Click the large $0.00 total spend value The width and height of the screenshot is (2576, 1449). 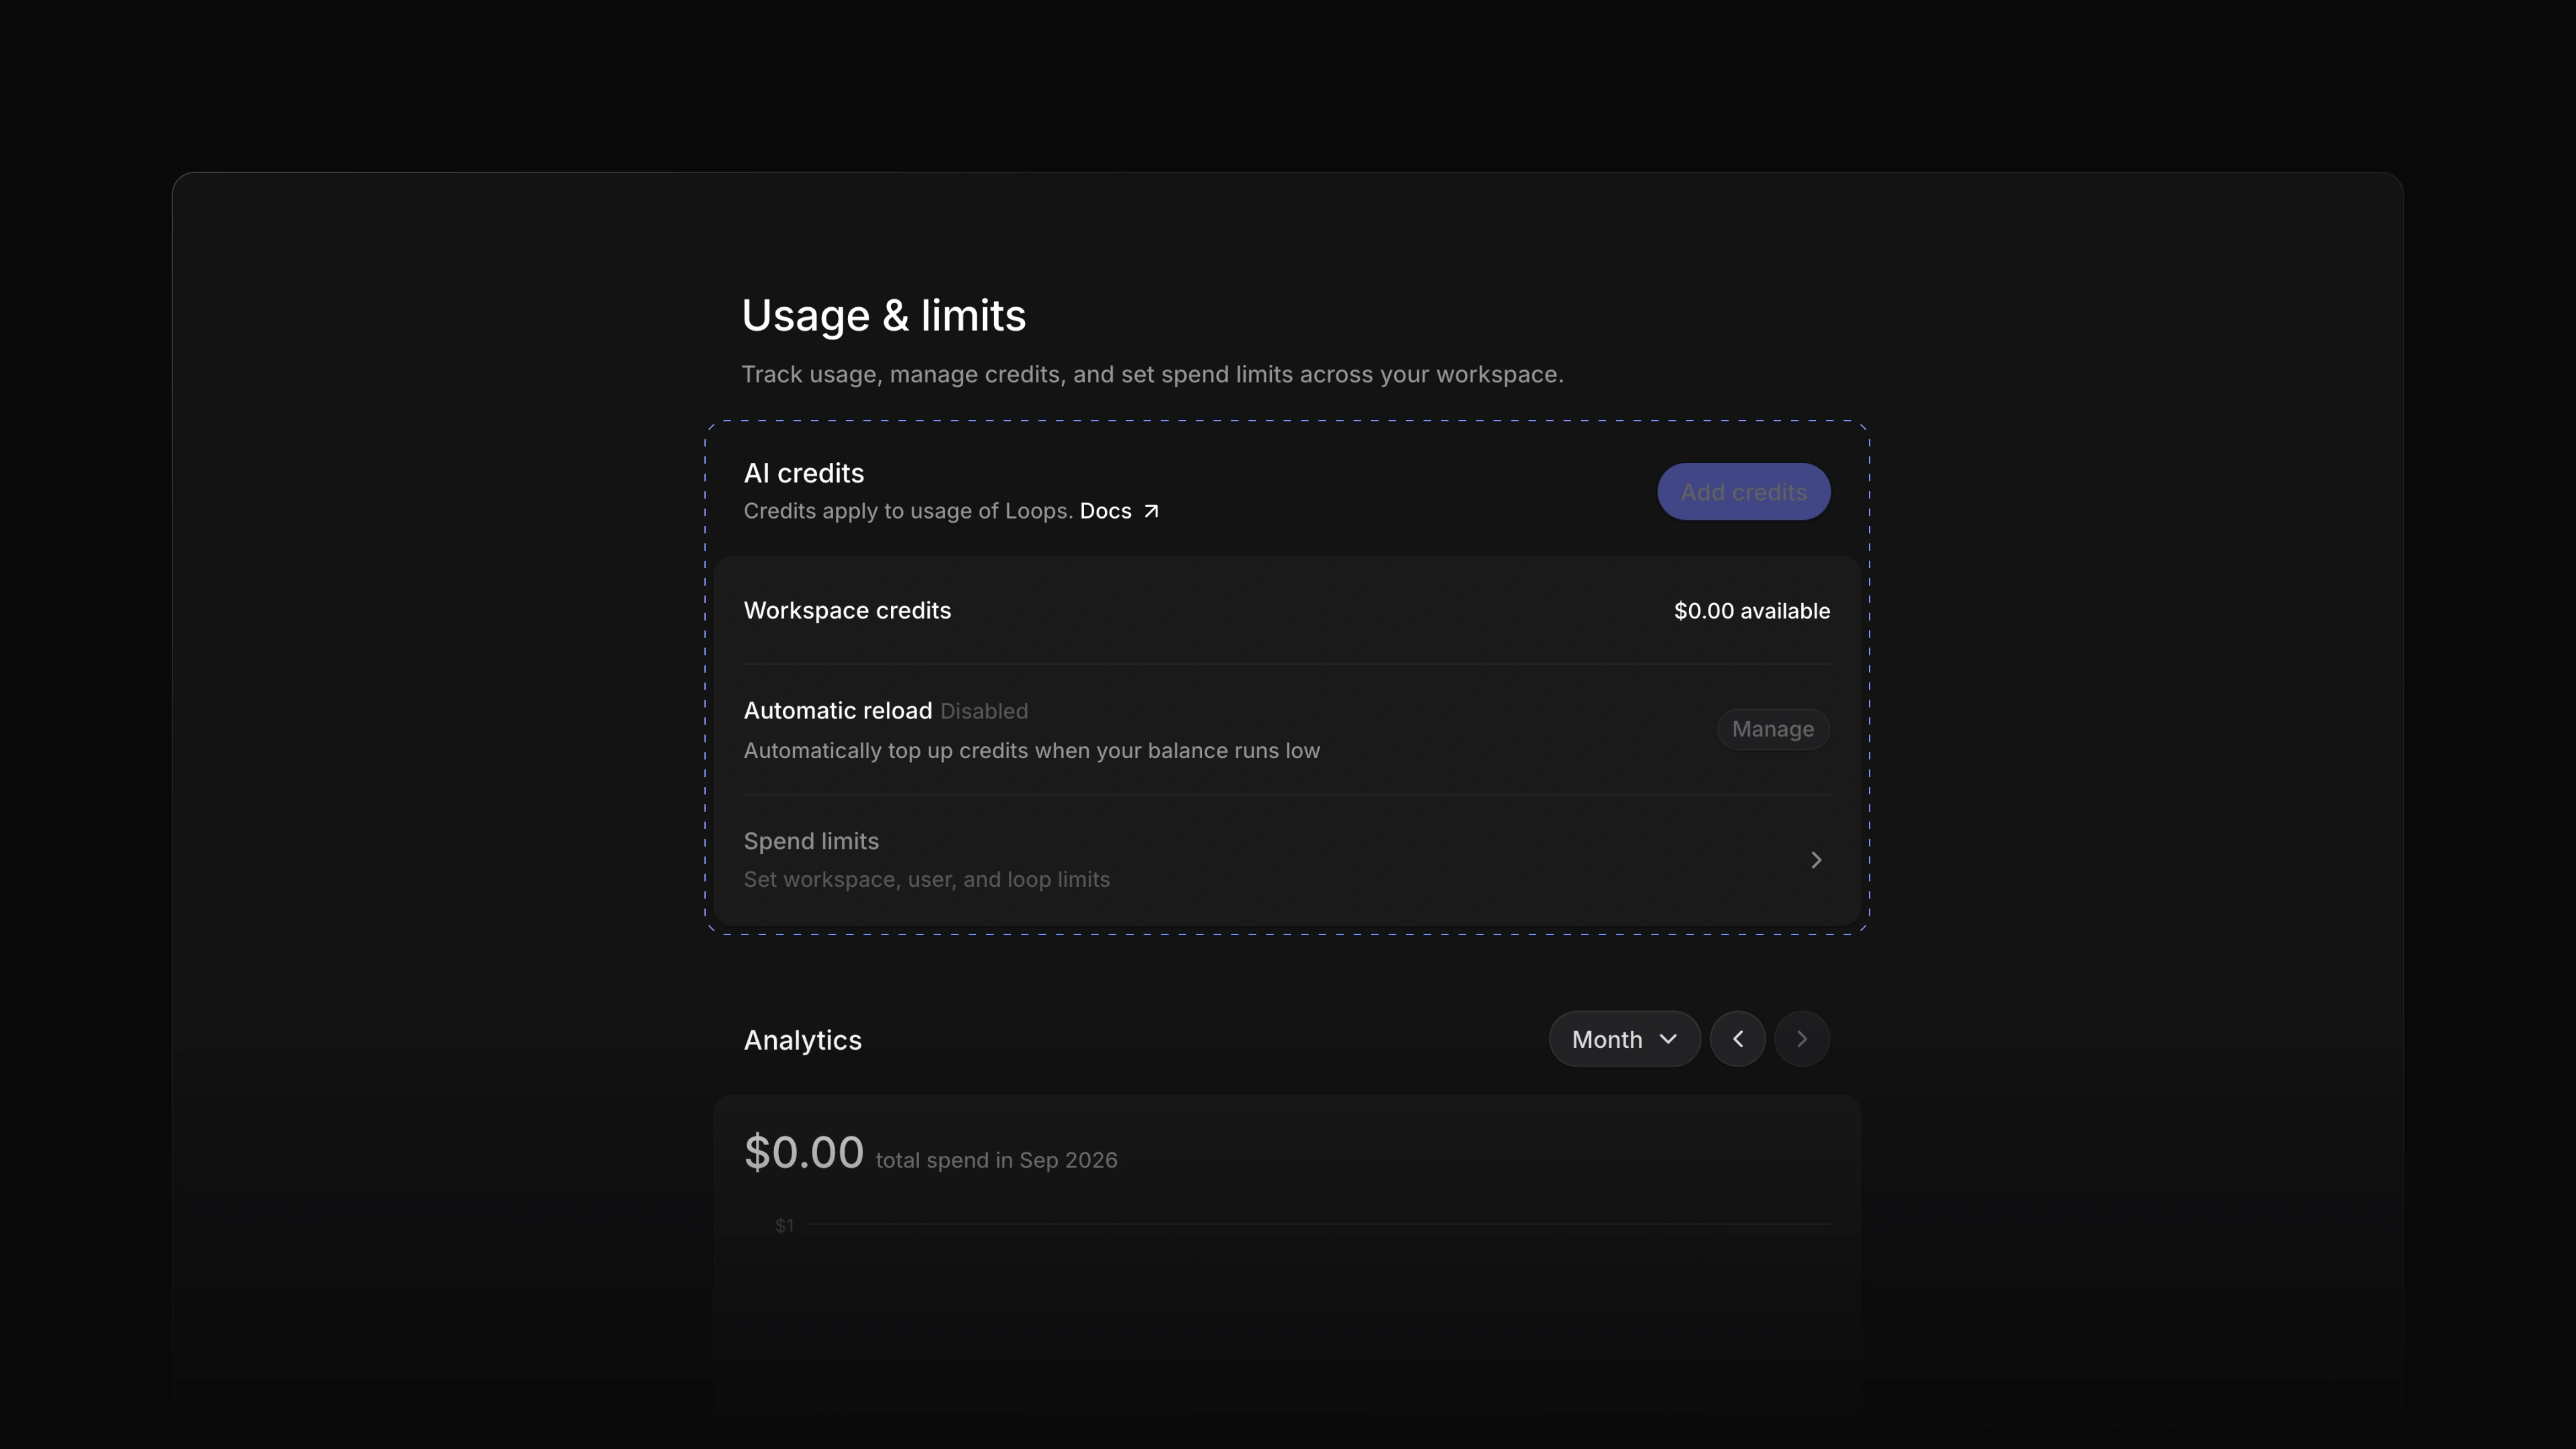(804, 1152)
